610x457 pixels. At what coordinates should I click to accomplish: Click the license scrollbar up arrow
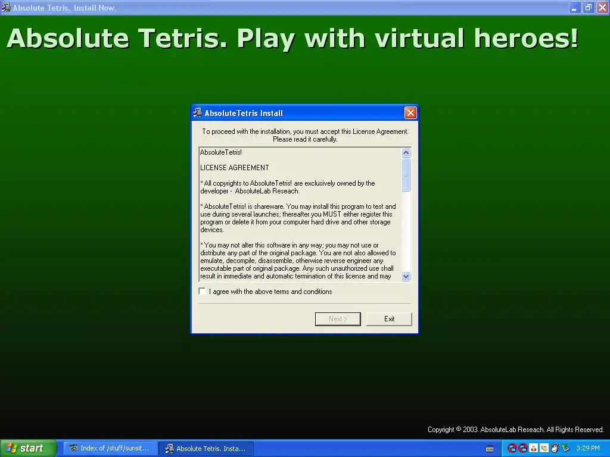pos(406,152)
